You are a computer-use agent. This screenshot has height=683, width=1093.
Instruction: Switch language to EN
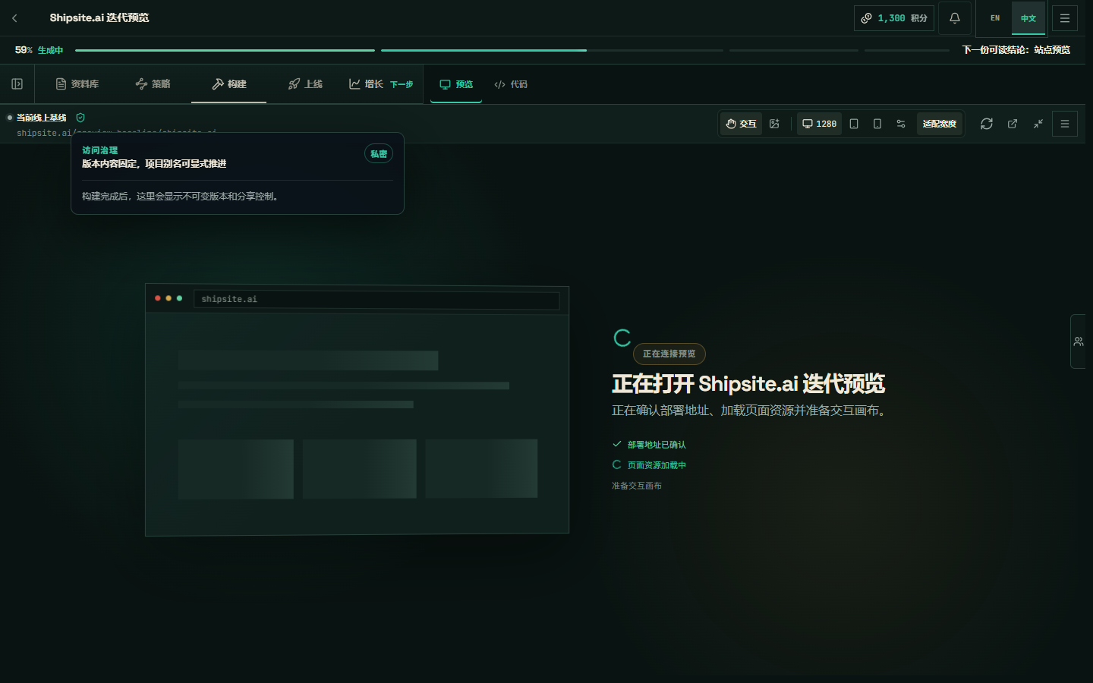995,18
